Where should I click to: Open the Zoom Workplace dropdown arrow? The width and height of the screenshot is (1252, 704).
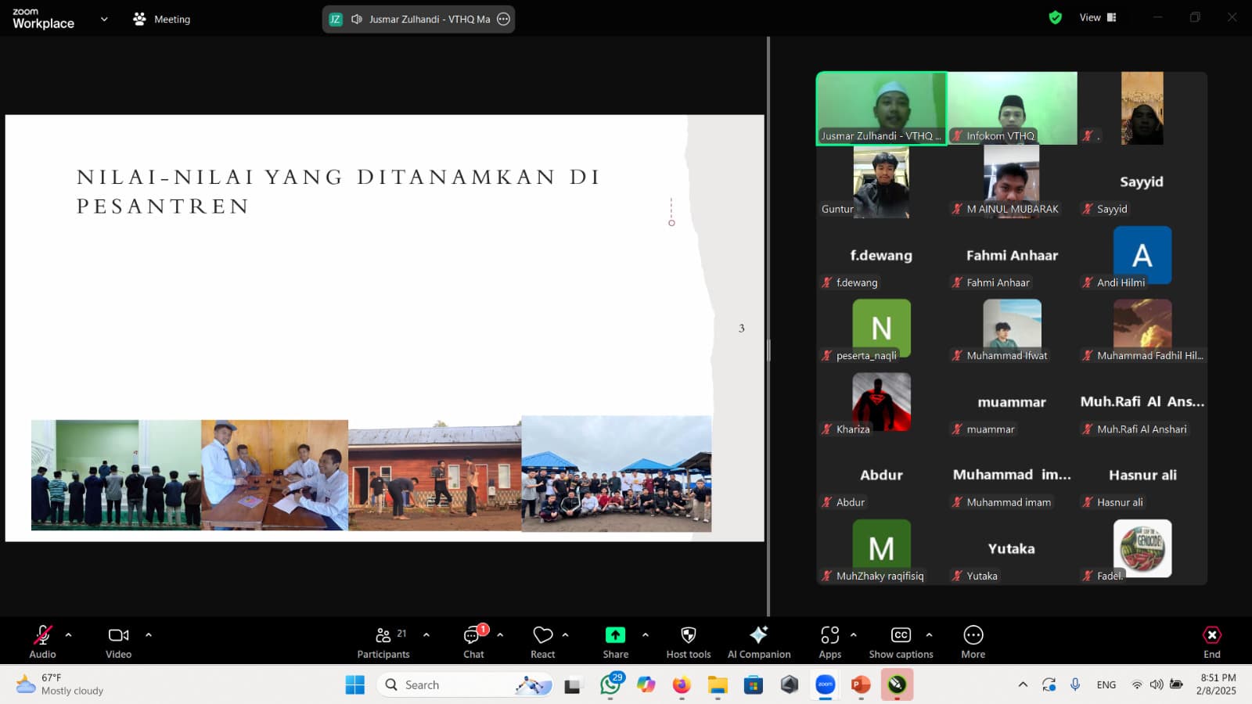[x=104, y=19]
